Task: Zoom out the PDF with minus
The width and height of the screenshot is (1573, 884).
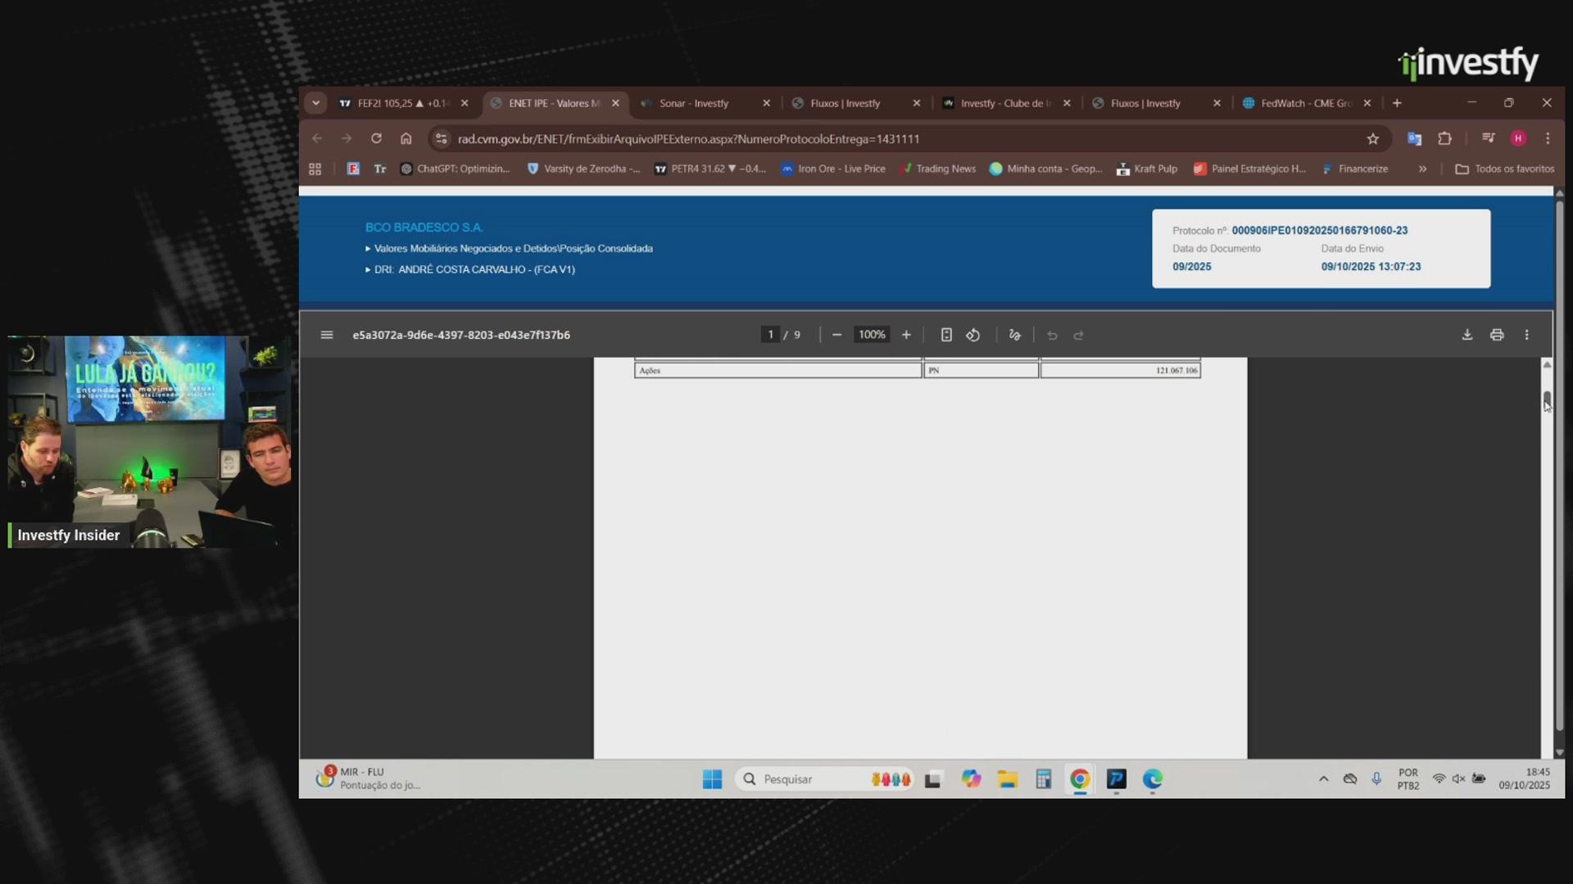Action: [836, 335]
